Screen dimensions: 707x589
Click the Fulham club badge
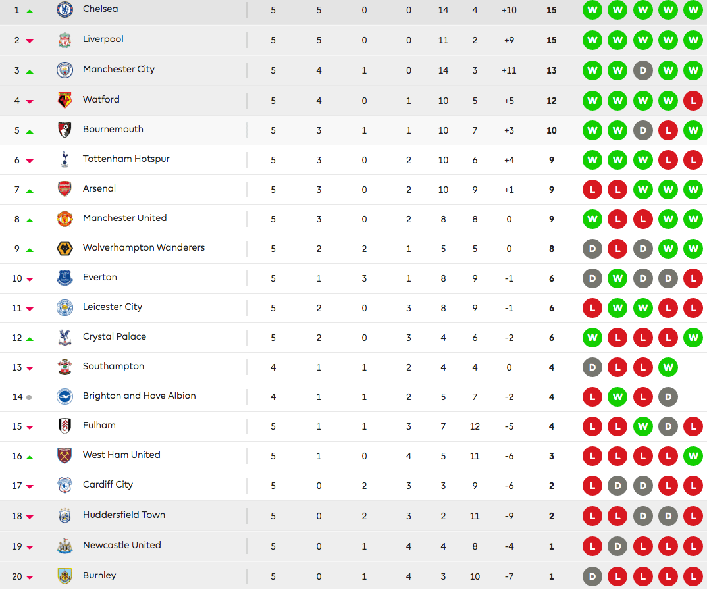tap(64, 425)
